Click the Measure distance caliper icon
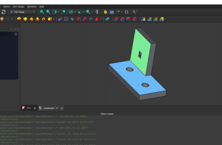Screen dimensions: 222x145 (x=97, y=12)
